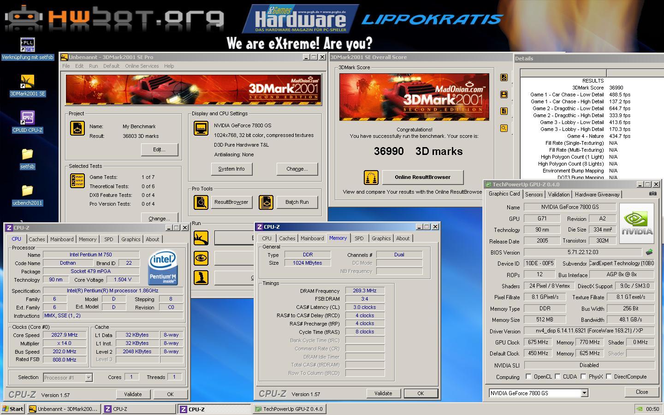Open the Online Services menu

pyautogui.click(x=142, y=66)
